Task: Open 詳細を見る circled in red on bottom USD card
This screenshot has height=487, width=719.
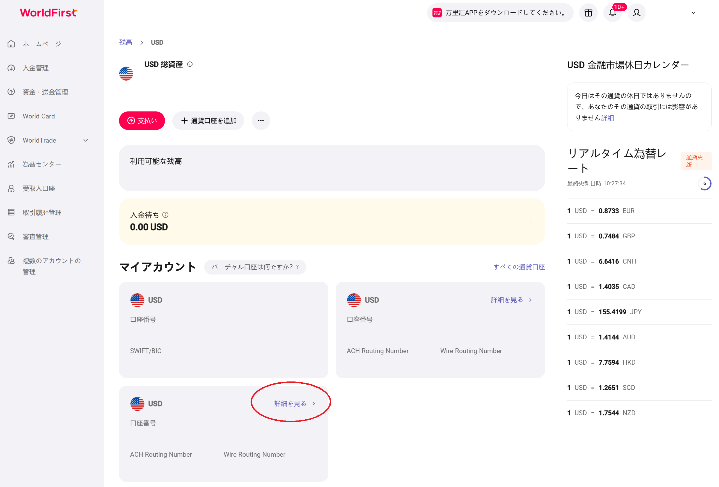Action: pyautogui.click(x=294, y=403)
